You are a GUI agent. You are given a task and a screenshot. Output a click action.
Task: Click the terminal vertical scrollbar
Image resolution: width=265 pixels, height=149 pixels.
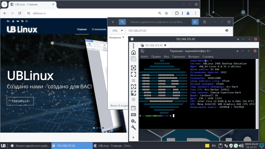257,94
